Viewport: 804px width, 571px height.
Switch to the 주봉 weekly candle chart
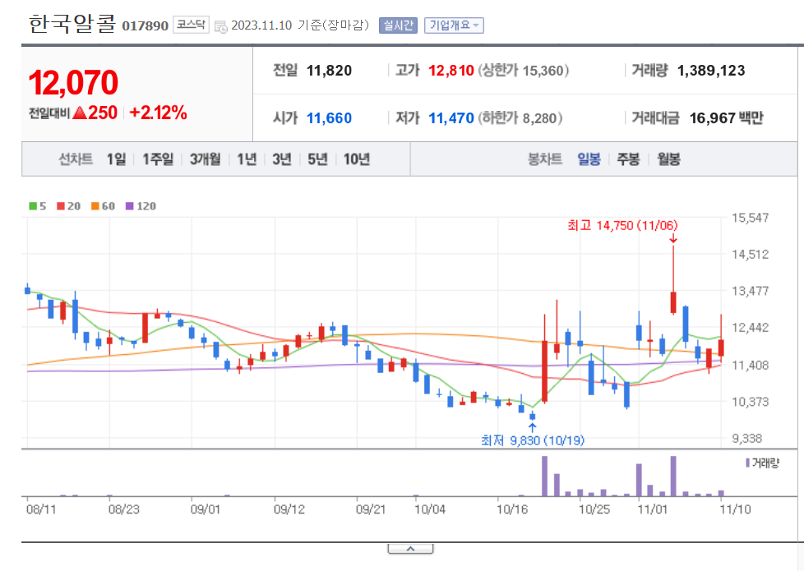pyautogui.click(x=628, y=159)
